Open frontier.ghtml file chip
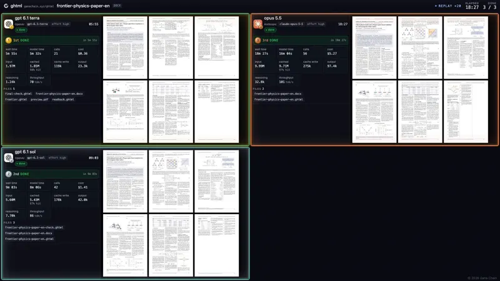Image resolution: width=500 pixels, height=281 pixels. pos(16,99)
